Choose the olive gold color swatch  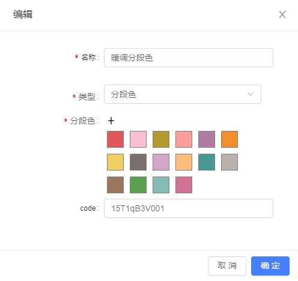click(161, 139)
